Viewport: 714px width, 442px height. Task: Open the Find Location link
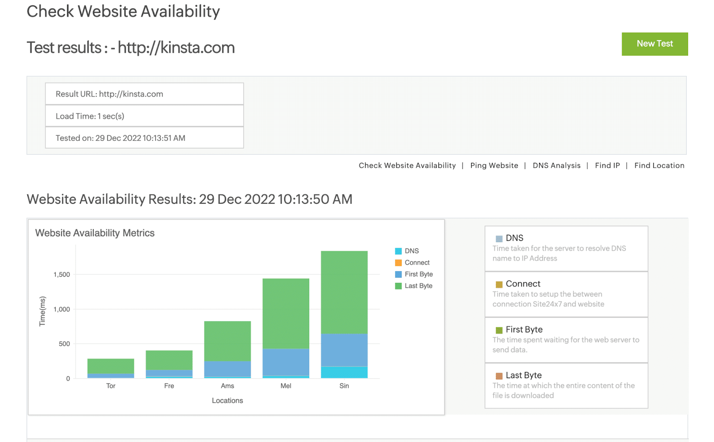tap(659, 165)
